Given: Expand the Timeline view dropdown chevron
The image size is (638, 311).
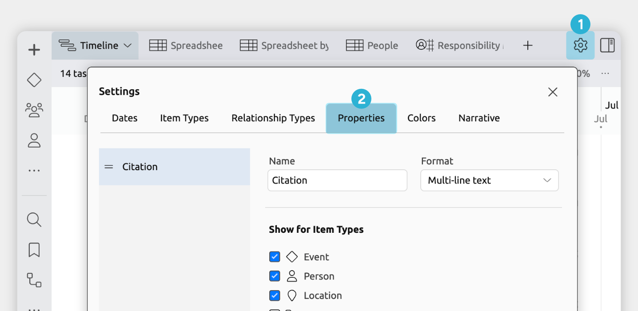Looking at the screenshot, I should point(128,45).
